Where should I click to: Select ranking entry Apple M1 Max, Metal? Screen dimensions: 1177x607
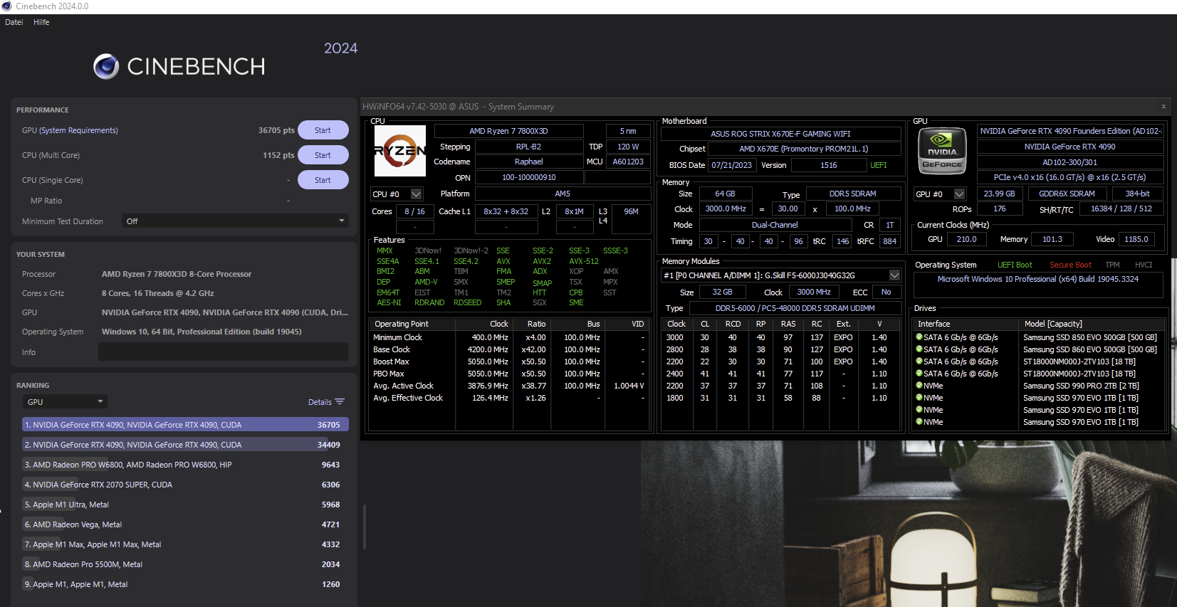(185, 544)
